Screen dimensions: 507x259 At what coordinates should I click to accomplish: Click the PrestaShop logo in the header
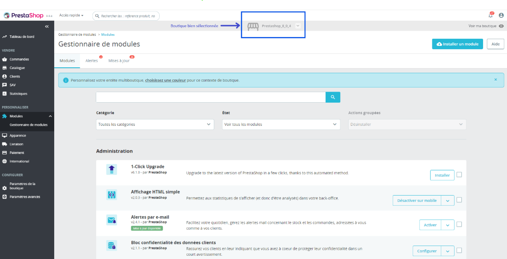click(23, 15)
